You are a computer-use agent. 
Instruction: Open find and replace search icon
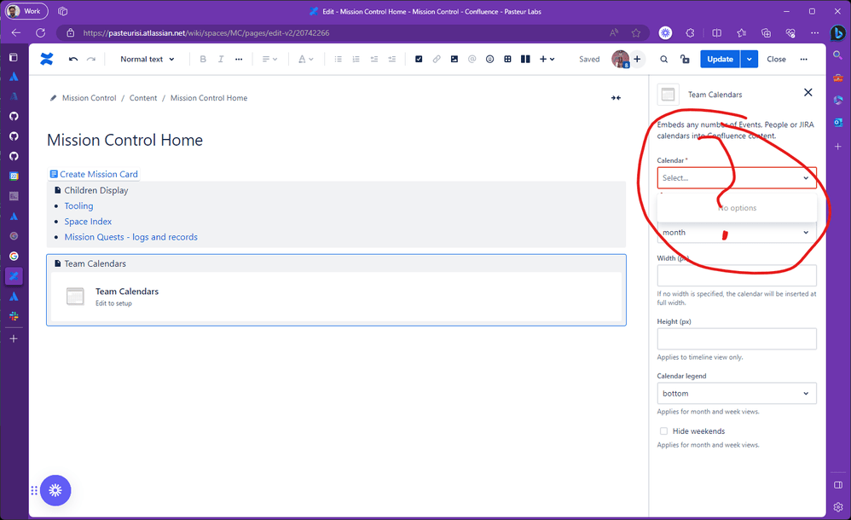point(663,59)
